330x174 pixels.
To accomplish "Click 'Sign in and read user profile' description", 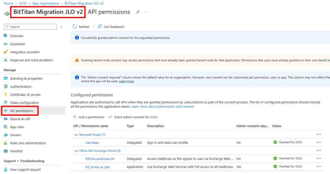I will [x=167, y=143].
